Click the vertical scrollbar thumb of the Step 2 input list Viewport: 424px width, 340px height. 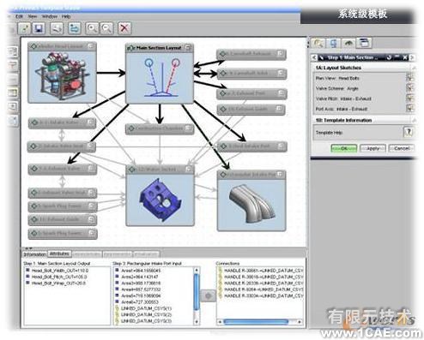click(197, 292)
